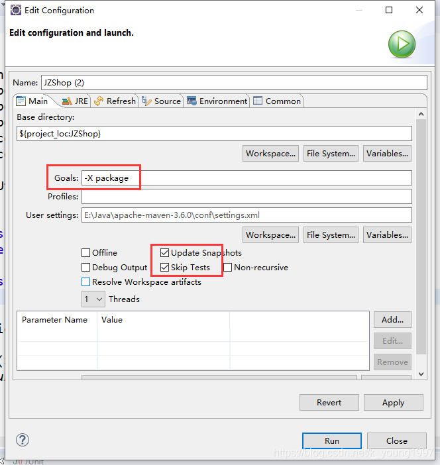440x465 pixels.
Task: Open the Common tab
Action: click(x=277, y=101)
